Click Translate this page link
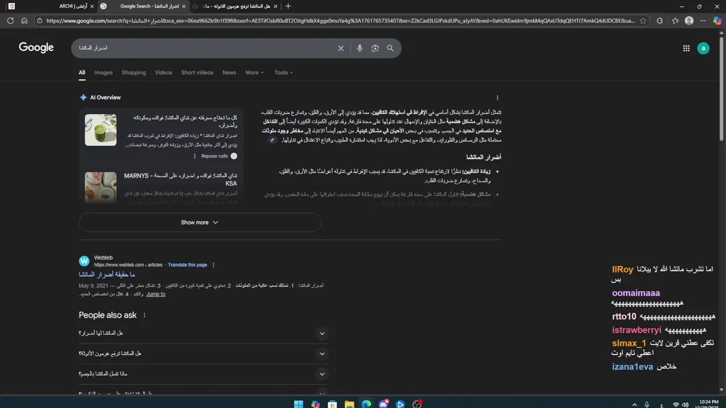The height and width of the screenshot is (408, 726). [187, 265]
